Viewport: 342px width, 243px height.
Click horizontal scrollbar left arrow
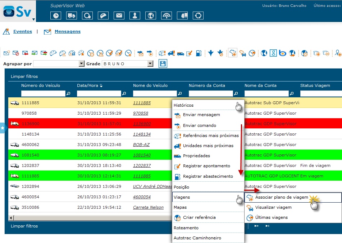tap(12, 218)
